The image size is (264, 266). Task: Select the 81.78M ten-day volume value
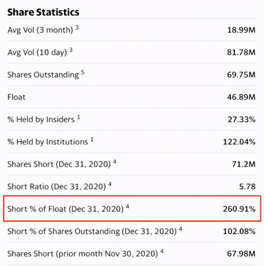click(x=241, y=52)
